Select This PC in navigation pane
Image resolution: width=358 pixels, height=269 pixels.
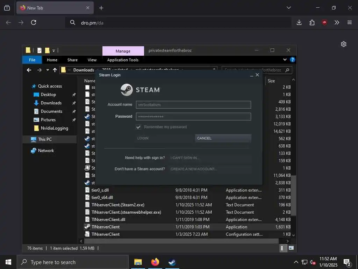[x=45, y=139]
